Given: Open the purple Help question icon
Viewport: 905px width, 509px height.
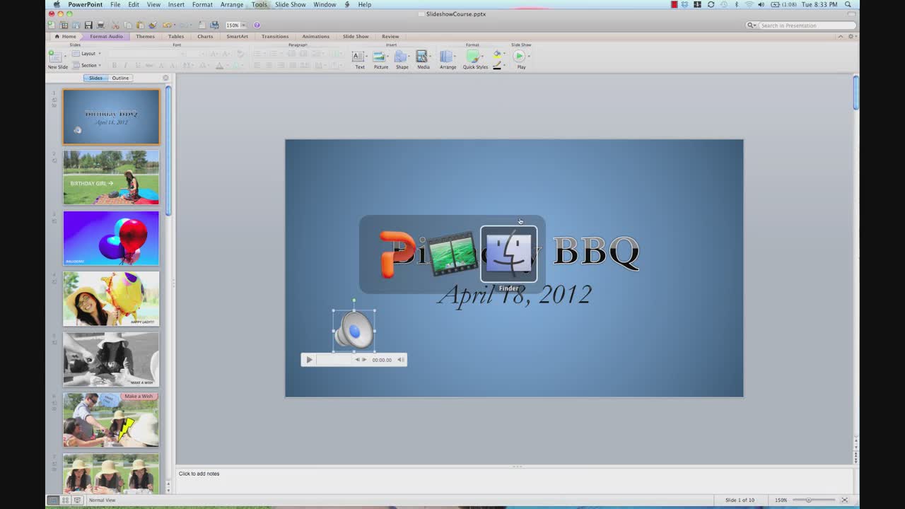Looking at the screenshot, I should [x=257, y=25].
